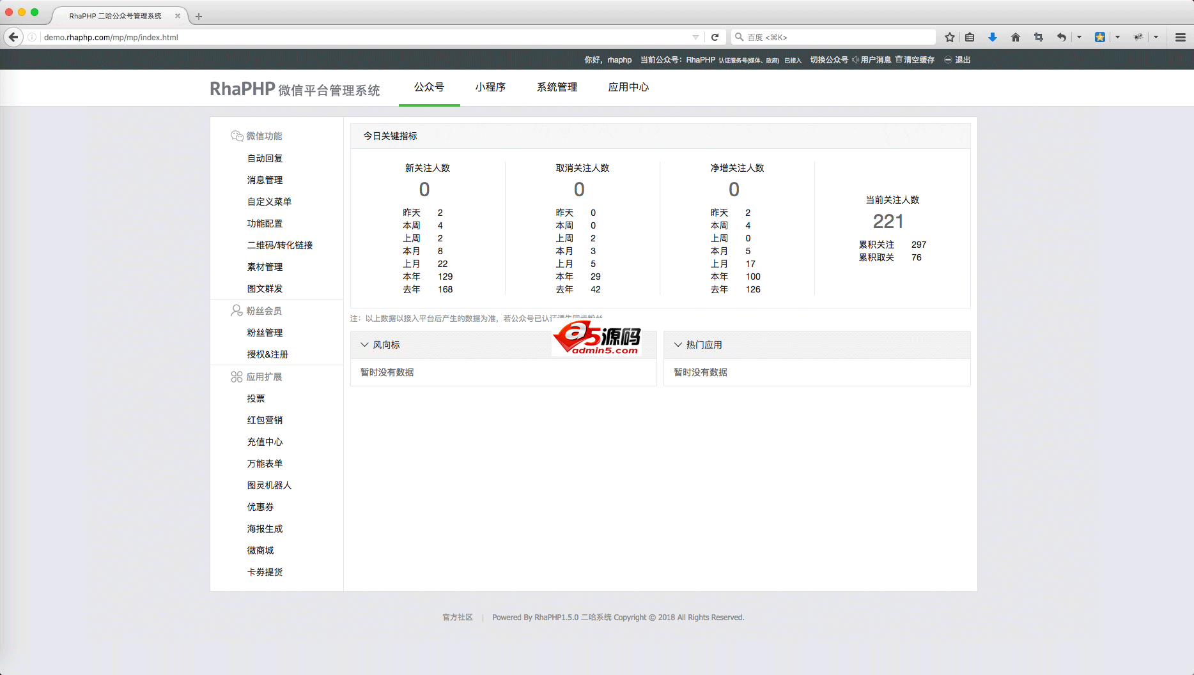The image size is (1194, 675).
Task: Switch to the 小程序 tab
Action: pos(490,87)
